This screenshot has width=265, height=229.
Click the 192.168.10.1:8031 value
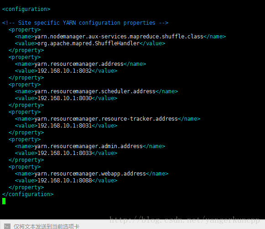65,126
